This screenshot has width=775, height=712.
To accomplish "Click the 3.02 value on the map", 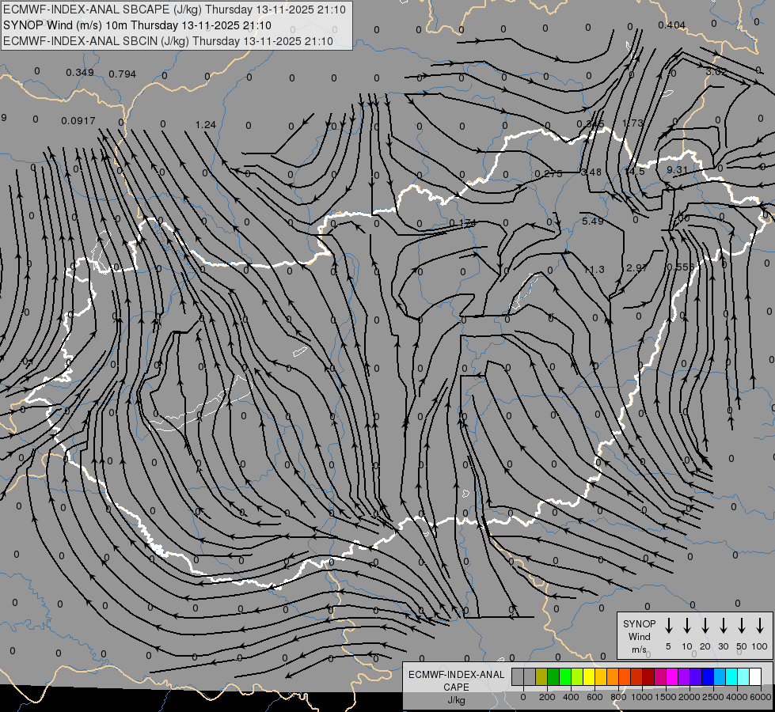I will coord(716,72).
